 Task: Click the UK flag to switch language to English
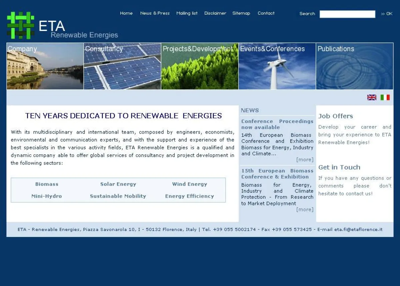point(371,97)
